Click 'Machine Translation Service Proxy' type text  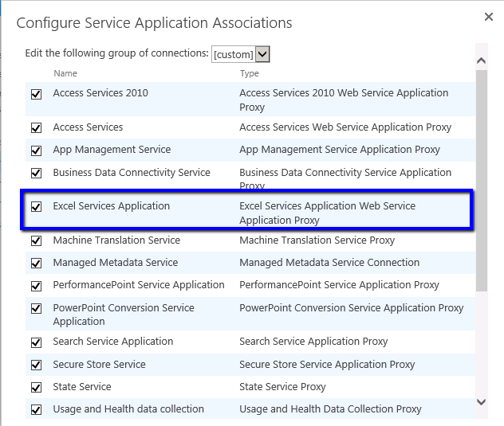pyautogui.click(x=317, y=240)
